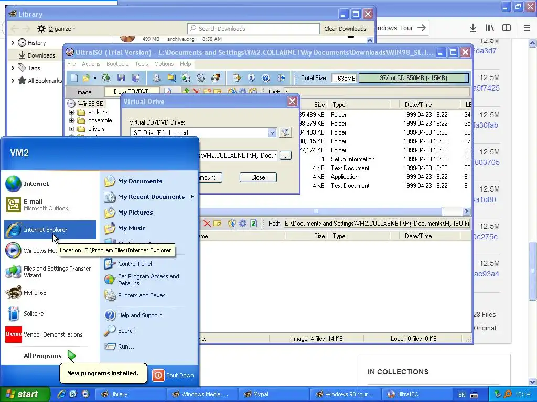Screen dimensions: 537x402
Task: Click the virtual drive settings icon beside combo
Action: [x=285, y=132]
